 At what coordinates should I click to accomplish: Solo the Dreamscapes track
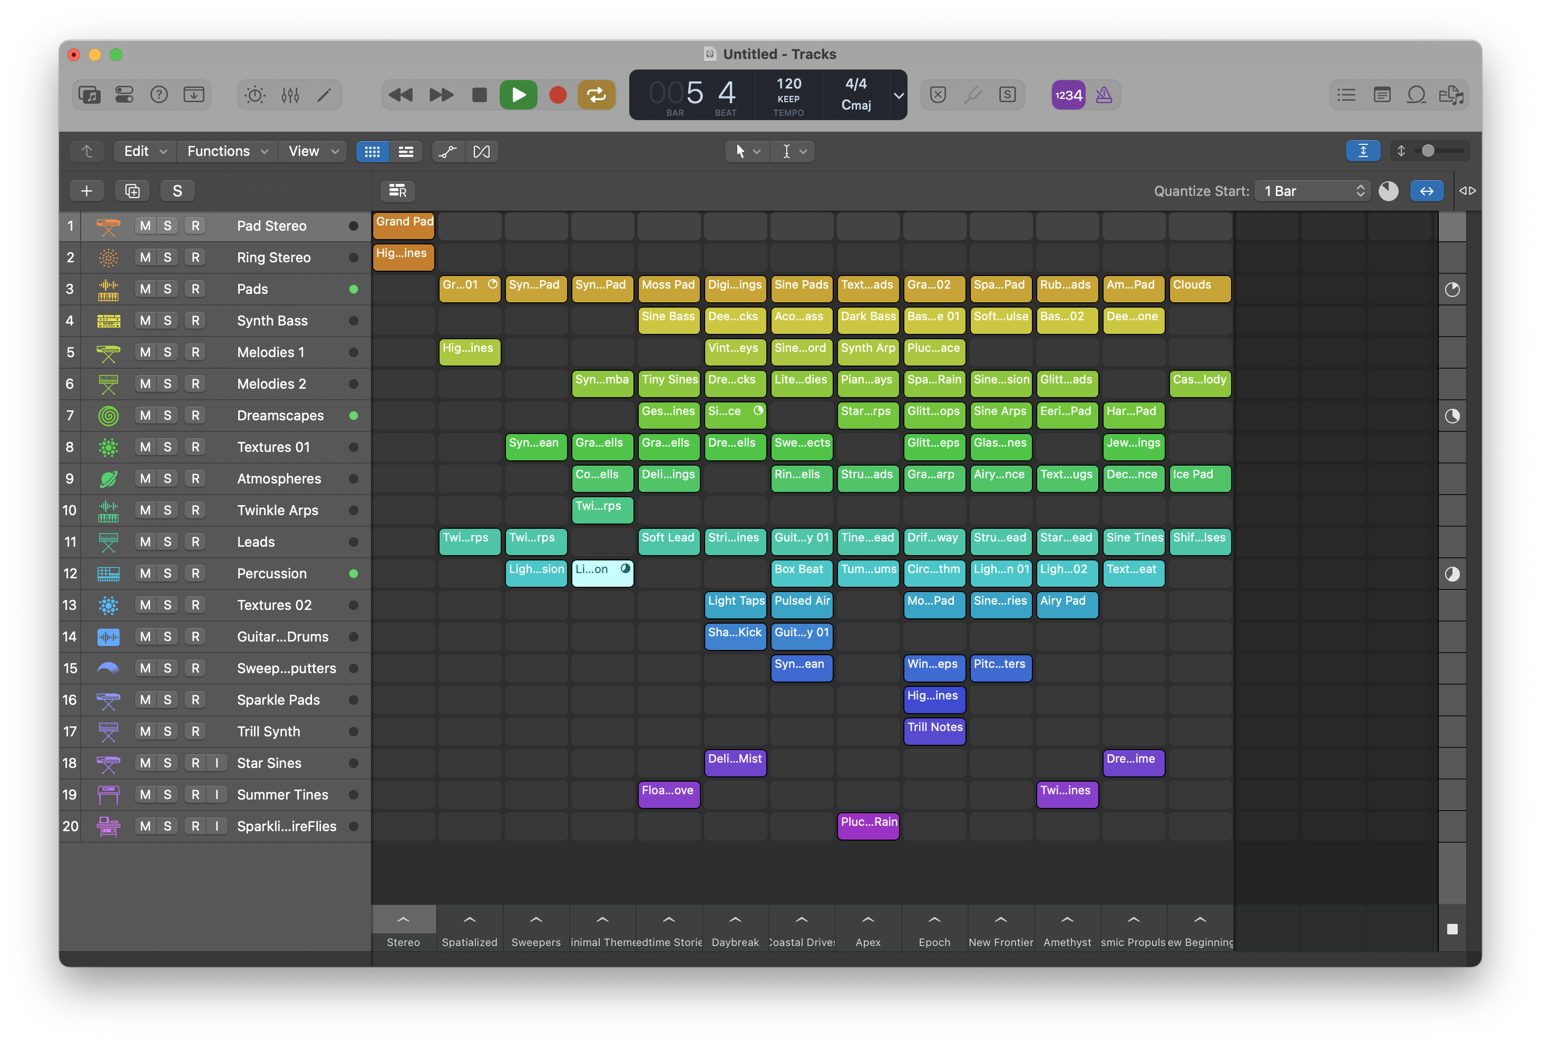point(167,416)
